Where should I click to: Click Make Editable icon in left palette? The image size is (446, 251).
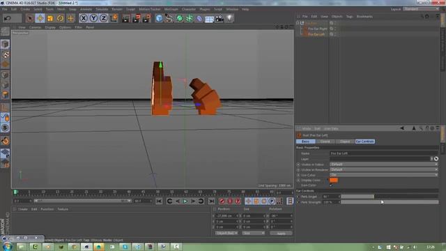pyautogui.click(x=5, y=31)
